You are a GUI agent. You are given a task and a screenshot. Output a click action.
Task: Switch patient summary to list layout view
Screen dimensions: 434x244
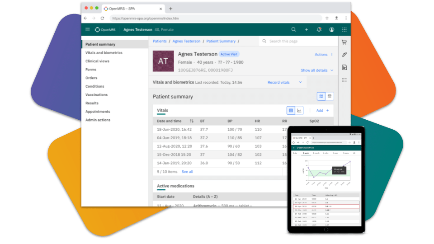click(330, 96)
